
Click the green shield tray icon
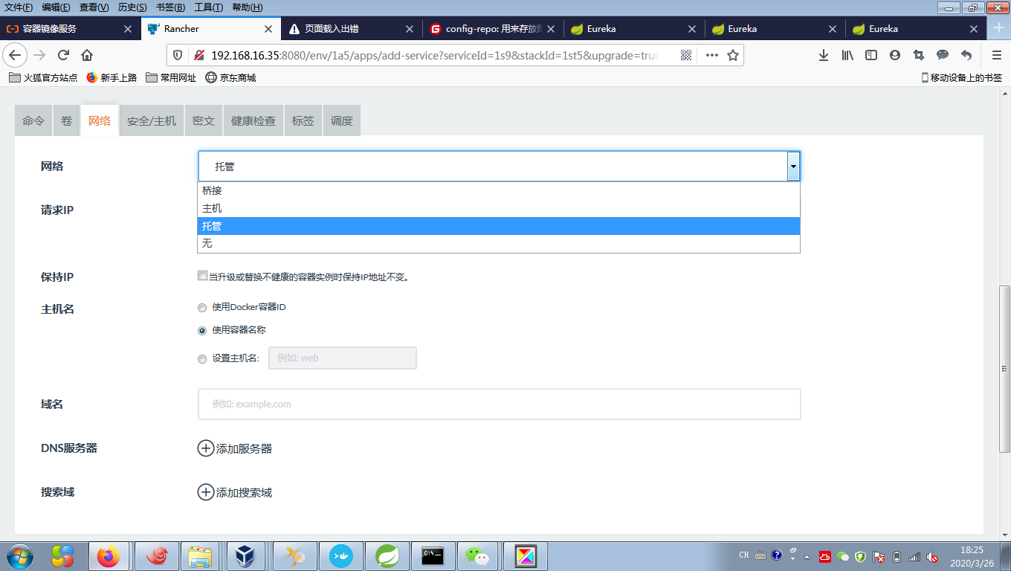point(860,556)
